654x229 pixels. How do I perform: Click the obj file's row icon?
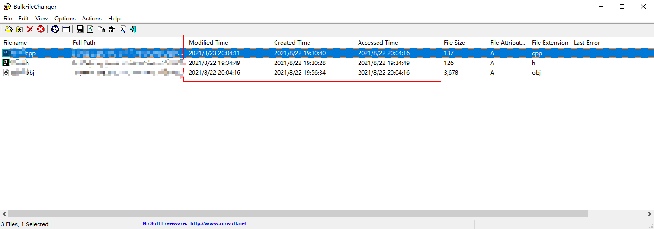(x=6, y=73)
